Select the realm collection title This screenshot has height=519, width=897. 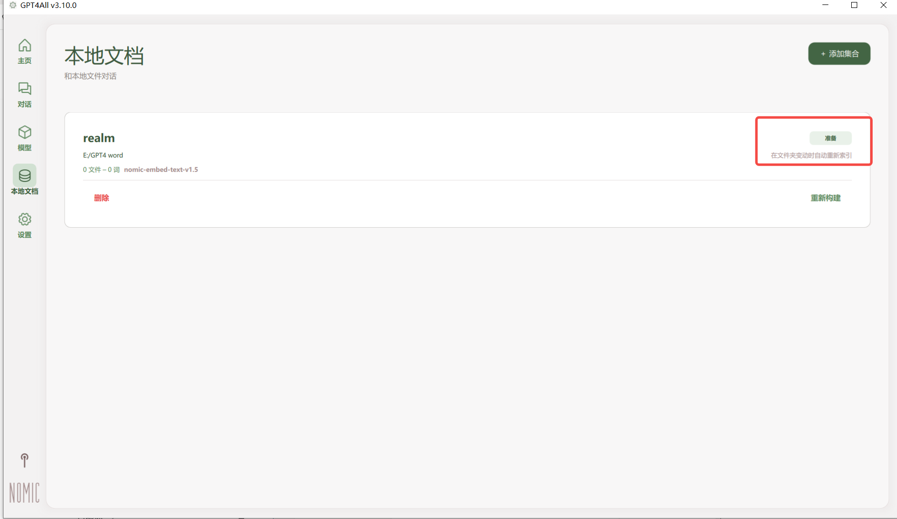99,138
